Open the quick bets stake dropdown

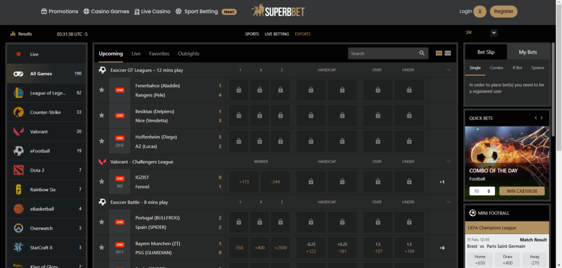482,191
